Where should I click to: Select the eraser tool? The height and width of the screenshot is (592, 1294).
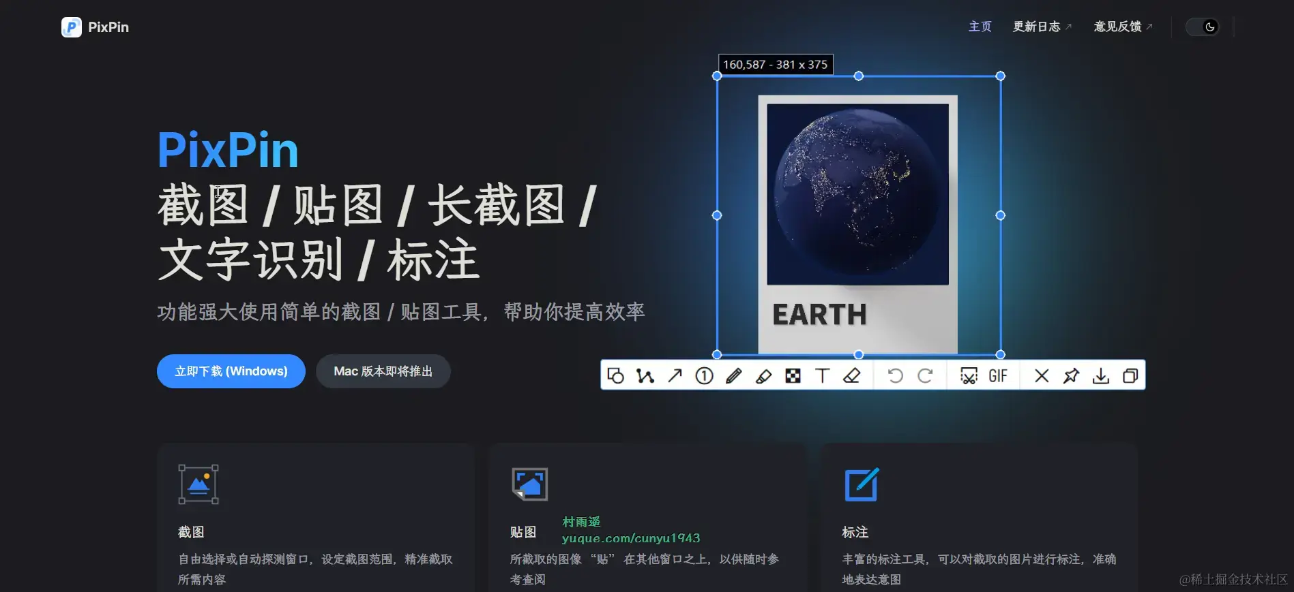tap(852, 375)
